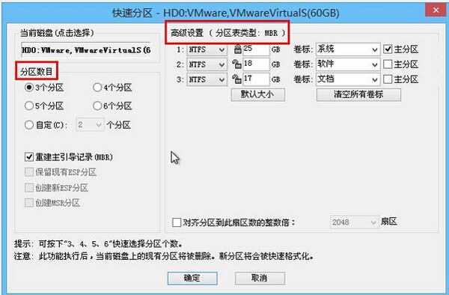The width and height of the screenshot is (449, 295).
Task: Confirm with the 确定 button
Action: pos(192,278)
